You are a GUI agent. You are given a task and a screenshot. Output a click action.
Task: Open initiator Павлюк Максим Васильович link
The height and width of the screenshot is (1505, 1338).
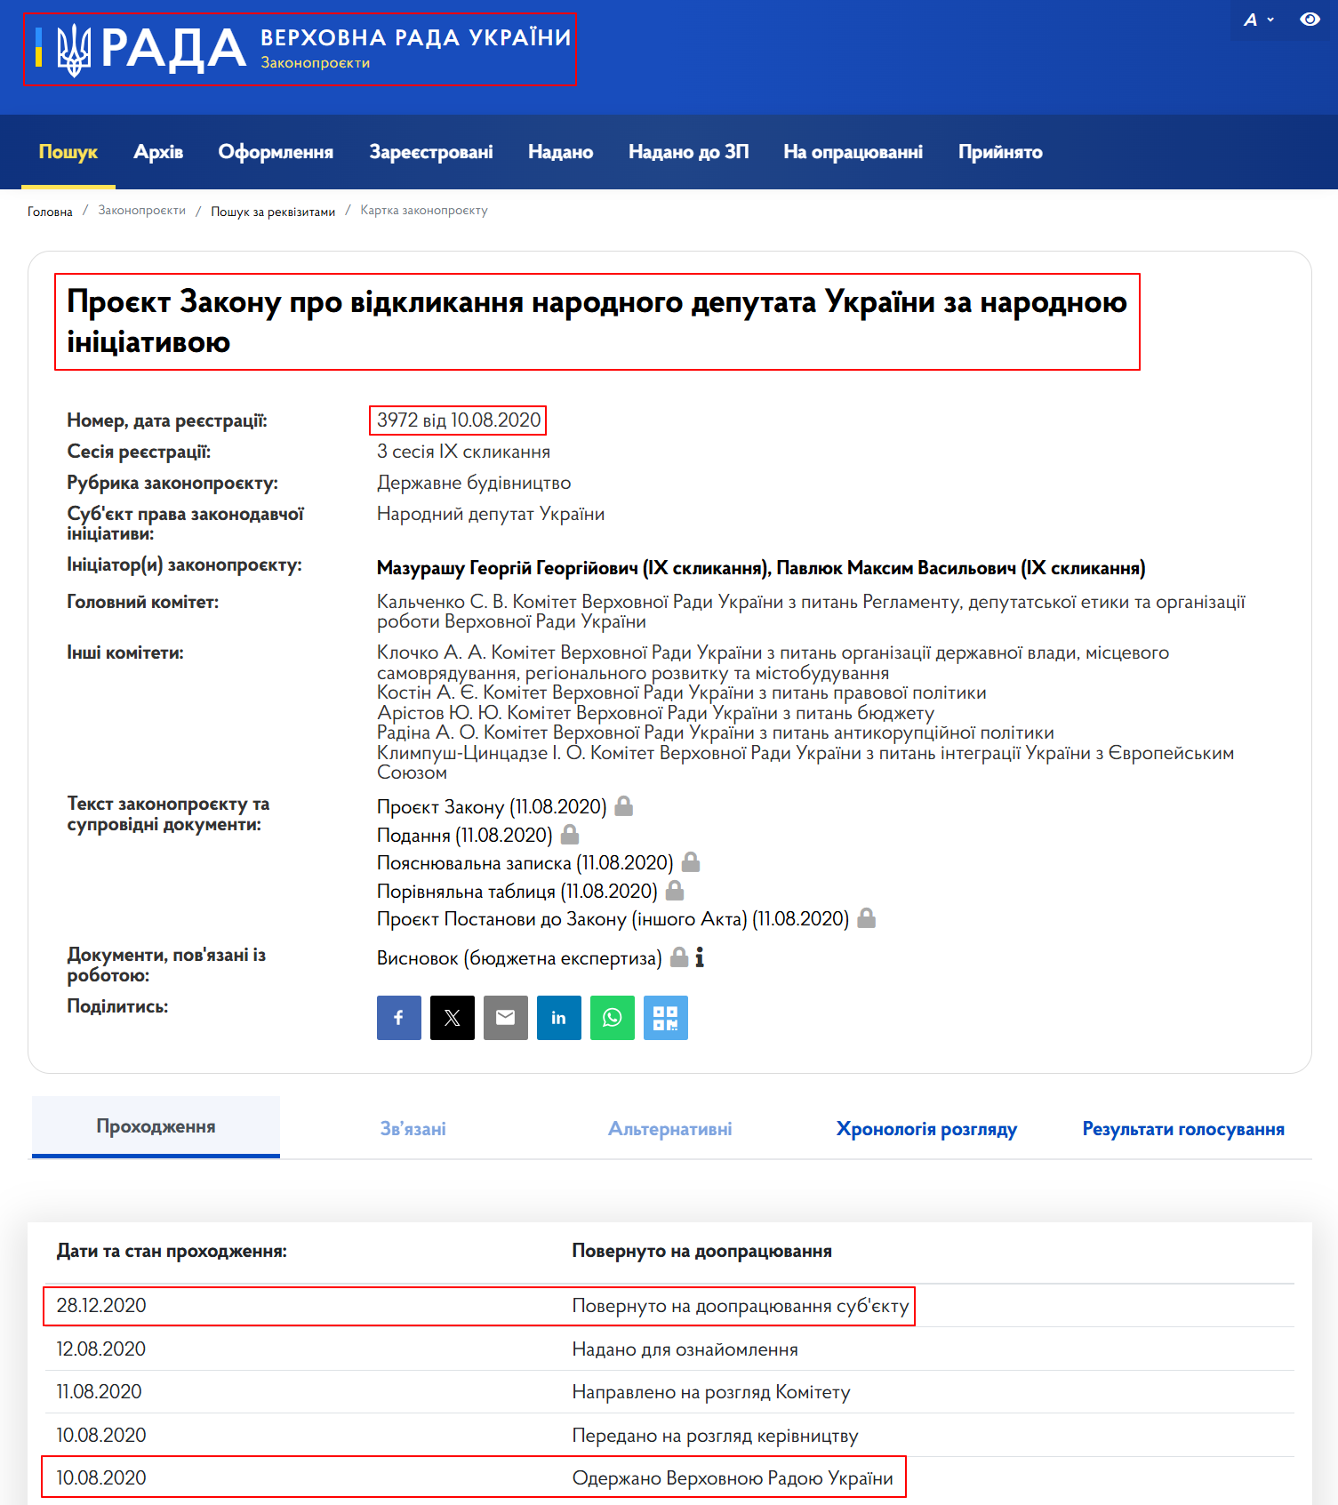(961, 567)
